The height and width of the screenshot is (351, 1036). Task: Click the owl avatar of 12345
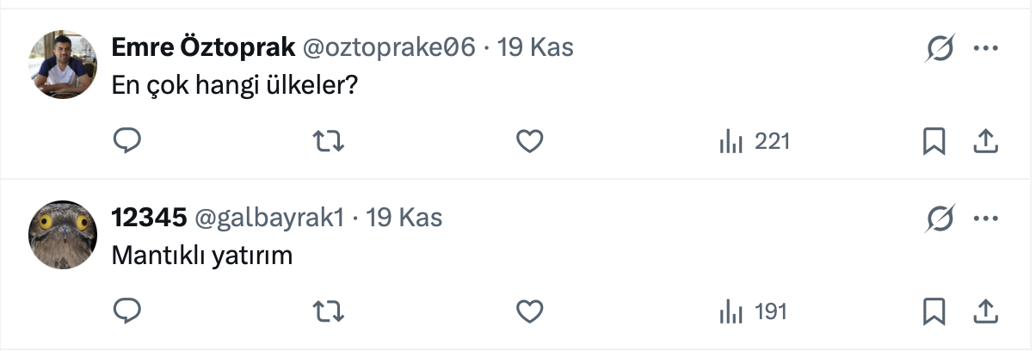point(65,235)
